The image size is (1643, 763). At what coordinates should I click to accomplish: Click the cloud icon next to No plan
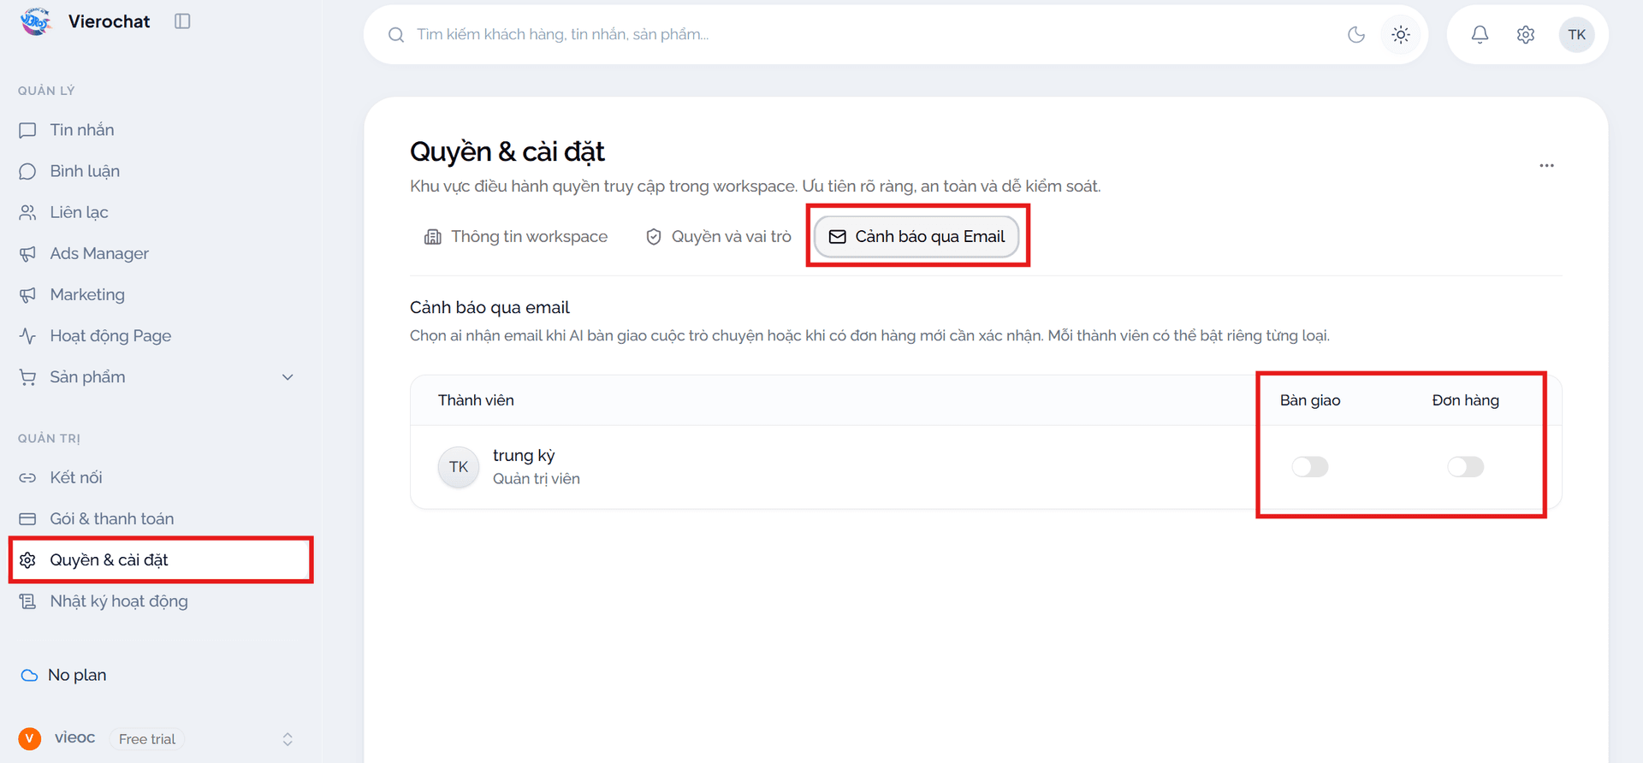coord(29,675)
